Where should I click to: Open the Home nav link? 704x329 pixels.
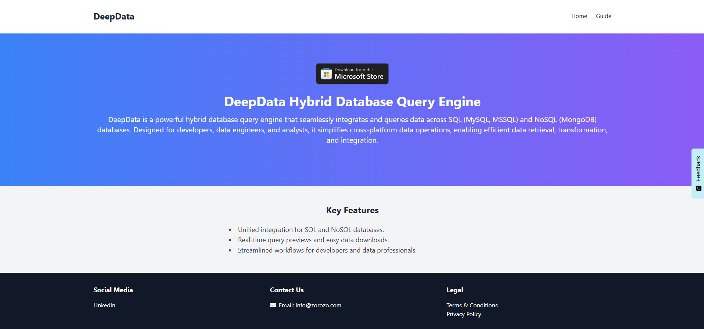(x=579, y=16)
